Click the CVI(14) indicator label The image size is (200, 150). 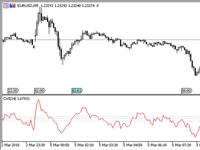point(9,98)
